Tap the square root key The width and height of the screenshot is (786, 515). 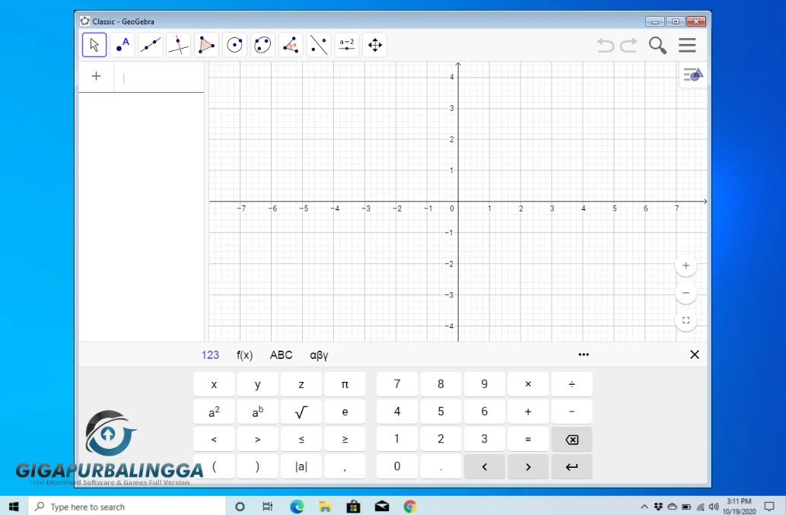coord(301,412)
